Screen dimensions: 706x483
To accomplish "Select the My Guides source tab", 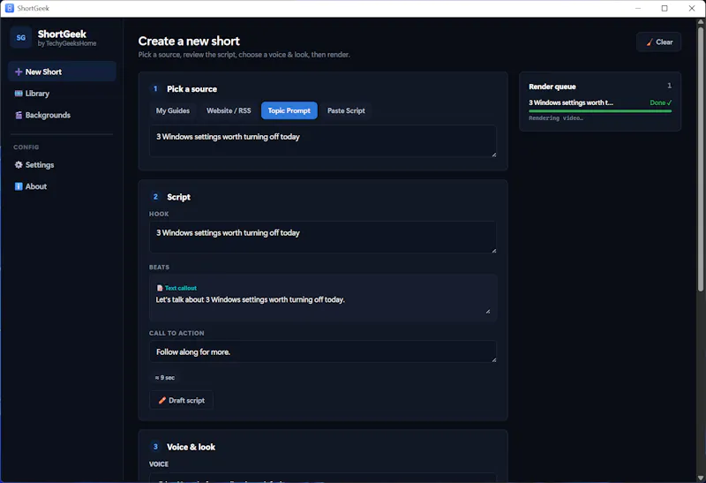I will coord(173,110).
